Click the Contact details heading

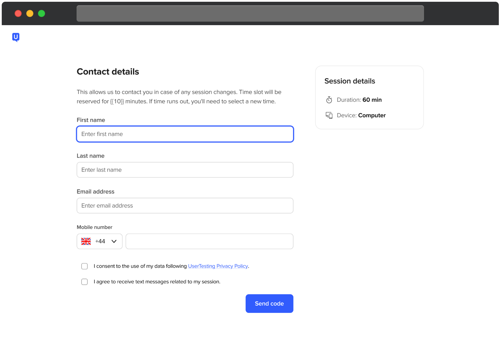[108, 72]
